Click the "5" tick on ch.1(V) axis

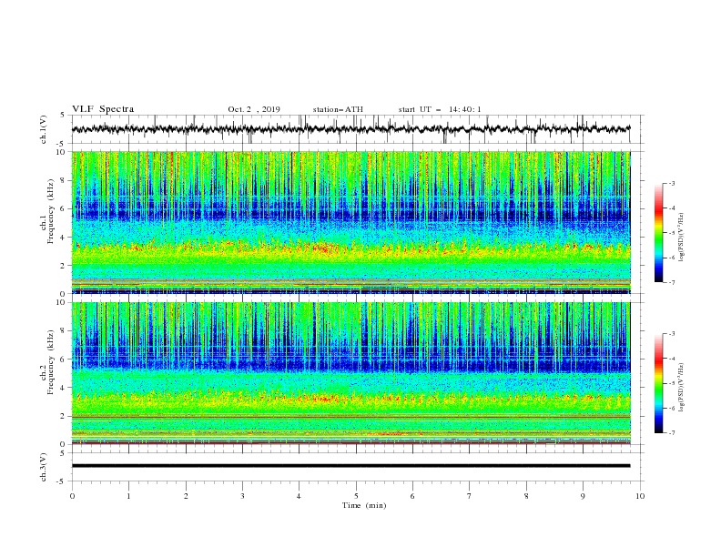(63, 115)
